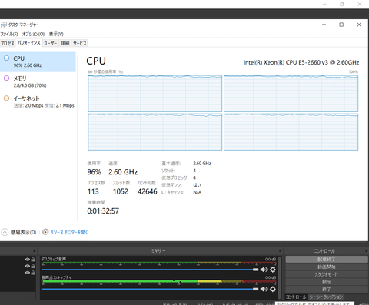Mute 音声出力キャプチャ with its speaker icon

click(264, 289)
